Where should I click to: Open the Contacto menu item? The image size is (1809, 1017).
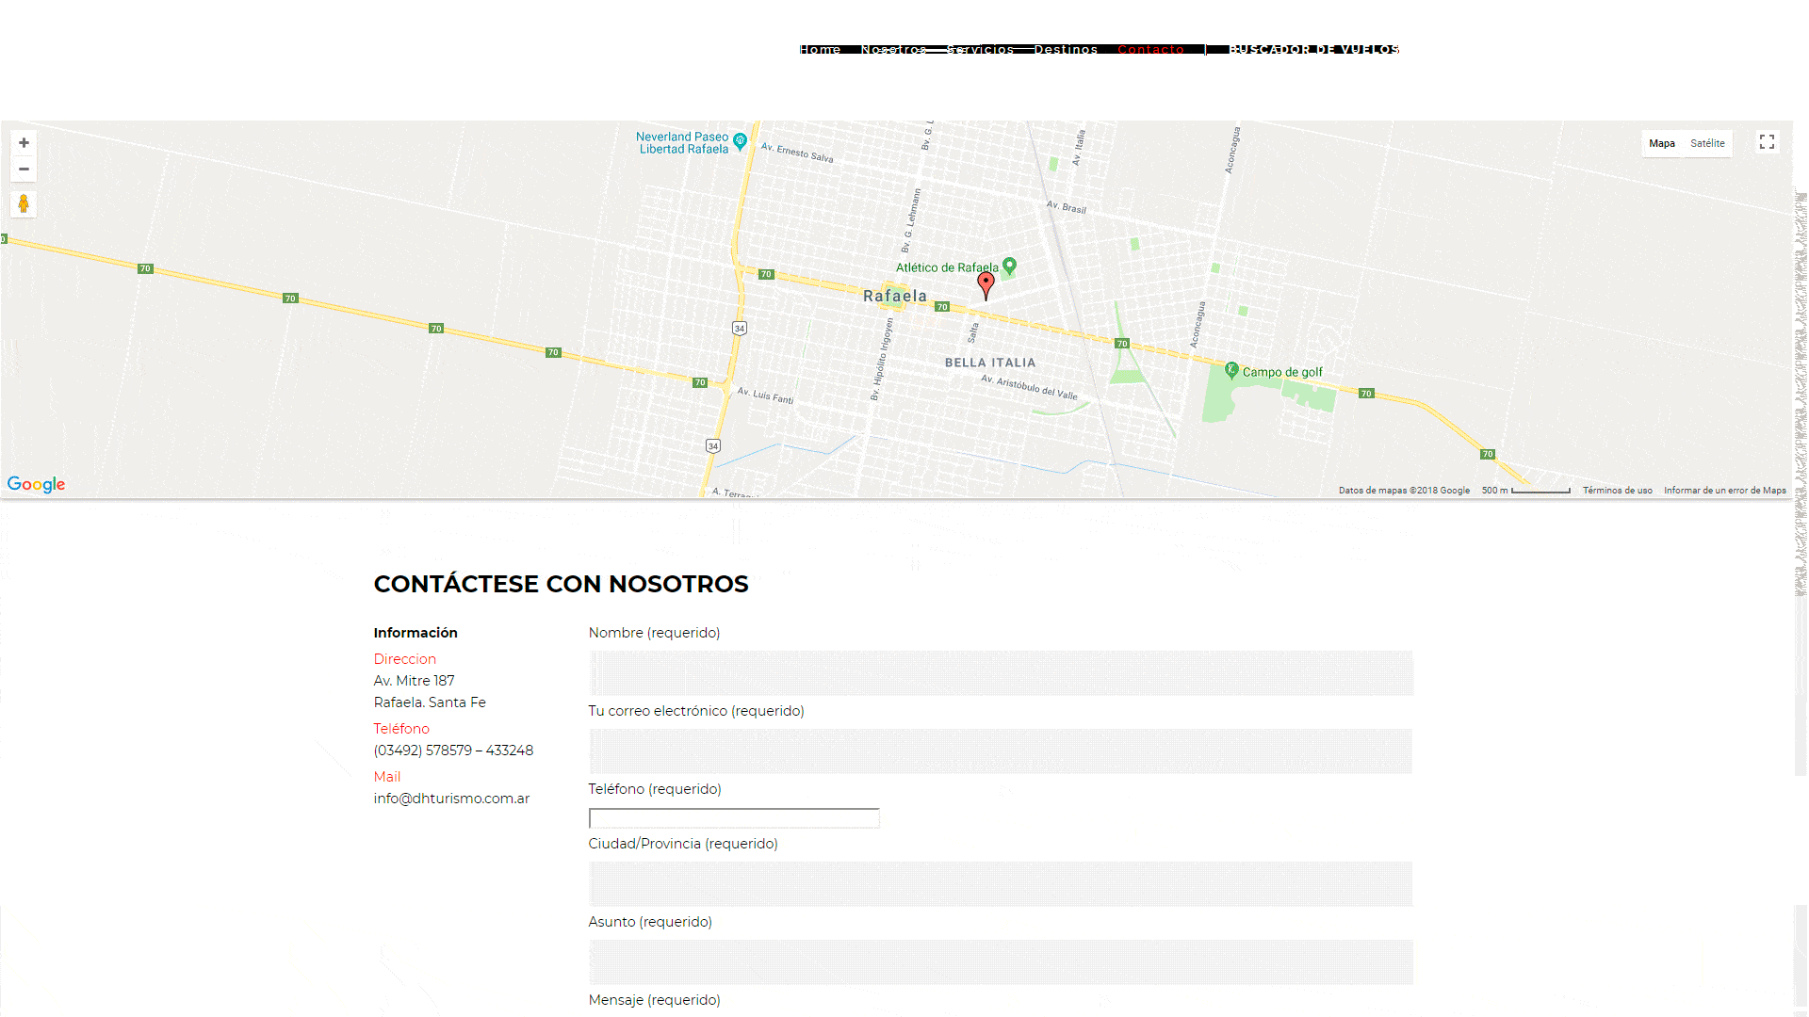[x=1150, y=49]
